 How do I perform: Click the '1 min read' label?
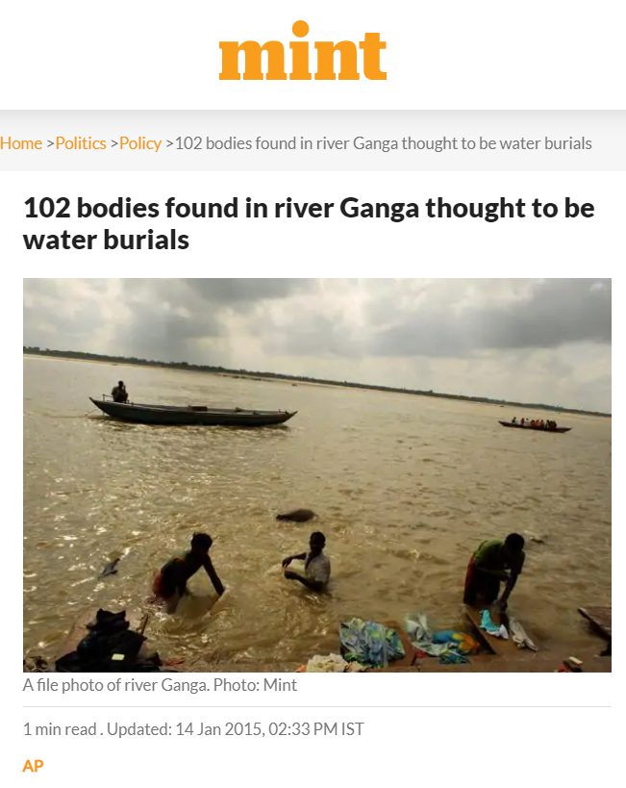[x=60, y=728]
